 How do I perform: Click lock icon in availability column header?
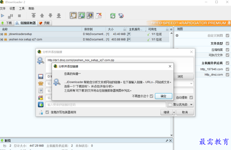(167, 29)
